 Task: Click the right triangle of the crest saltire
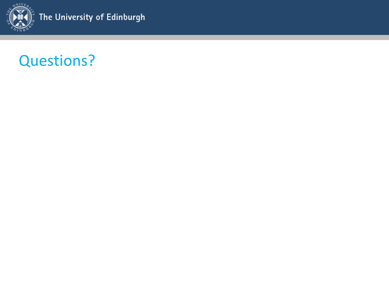point(25,17)
